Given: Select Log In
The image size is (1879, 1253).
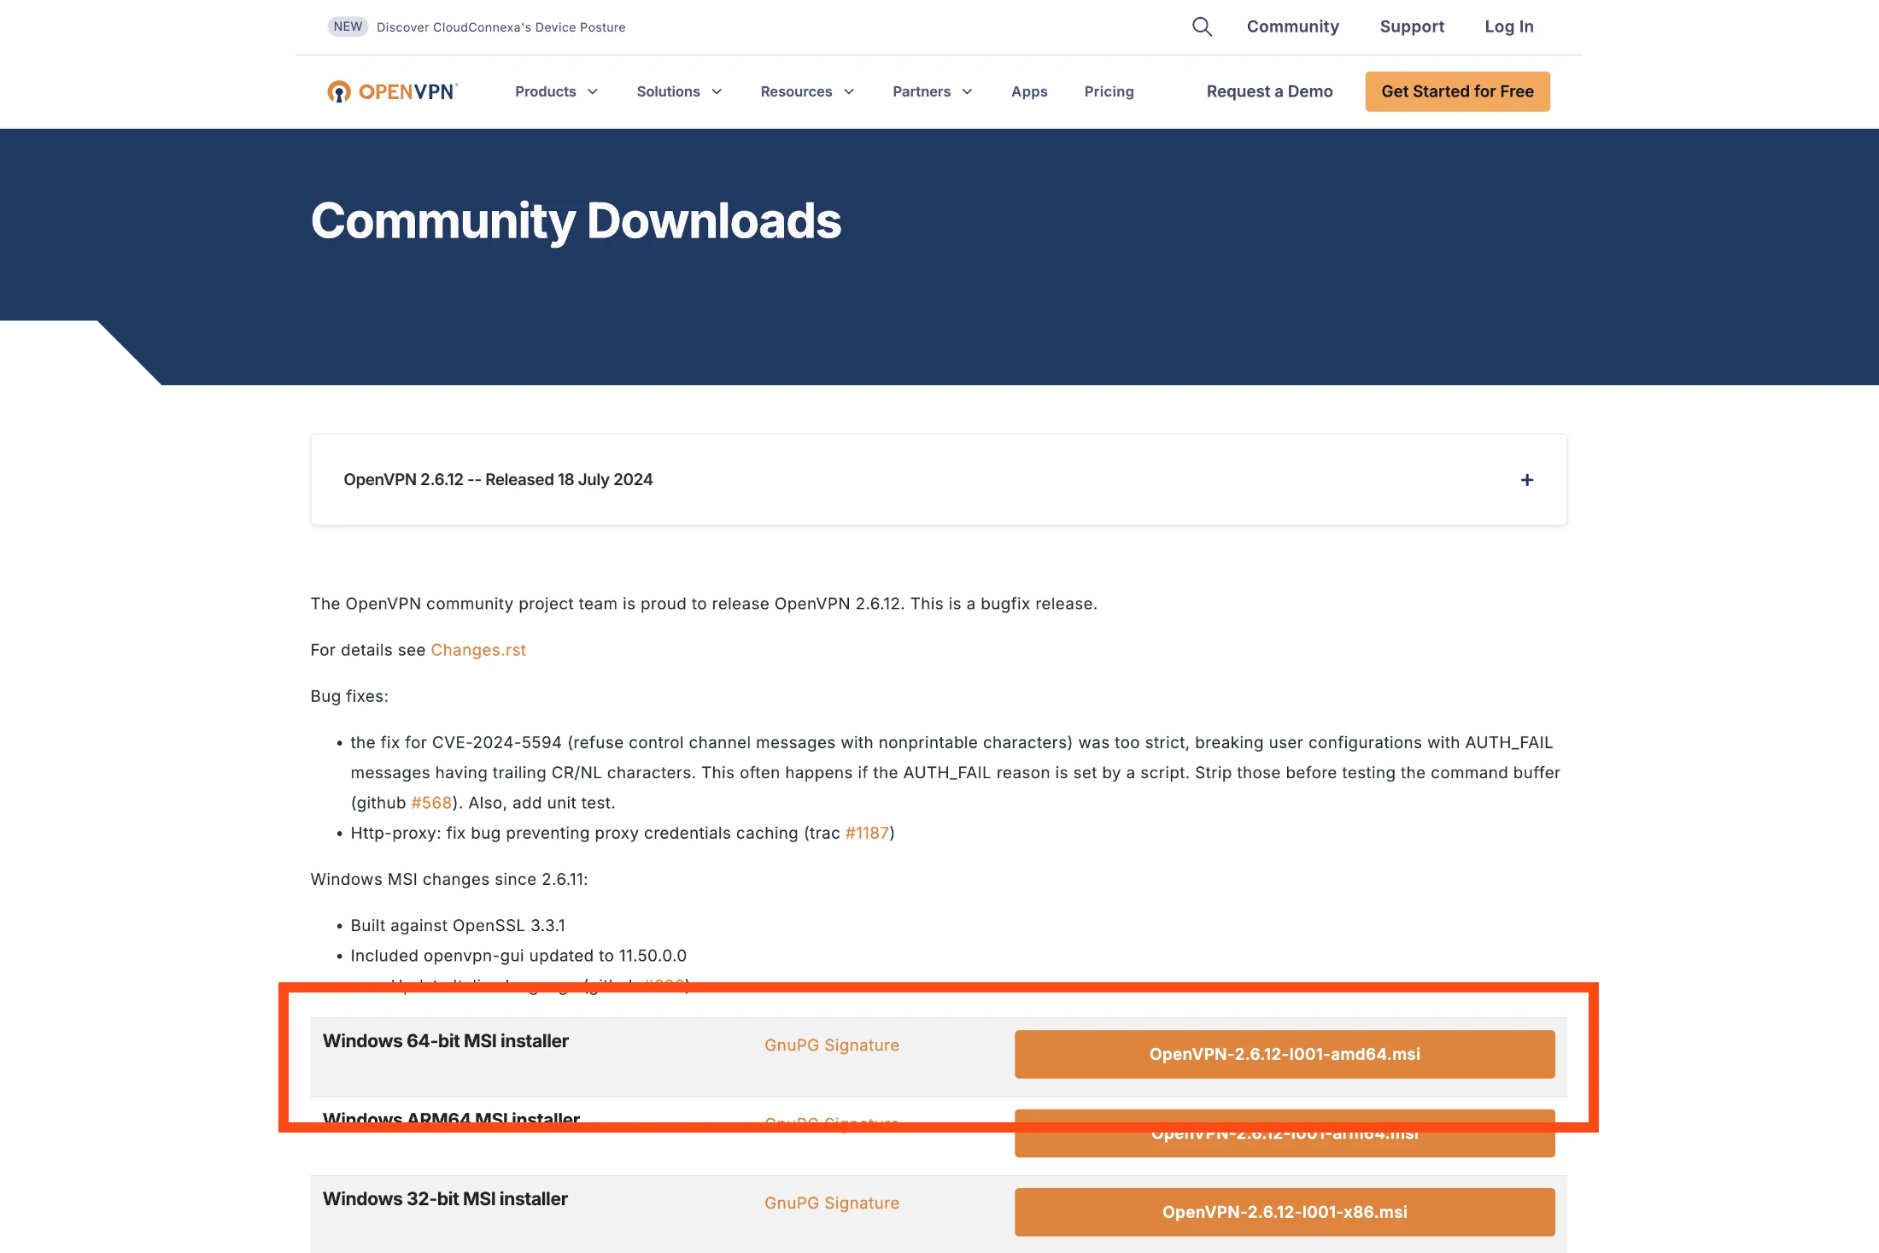Looking at the screenshot, I should tap(1509, 26).
